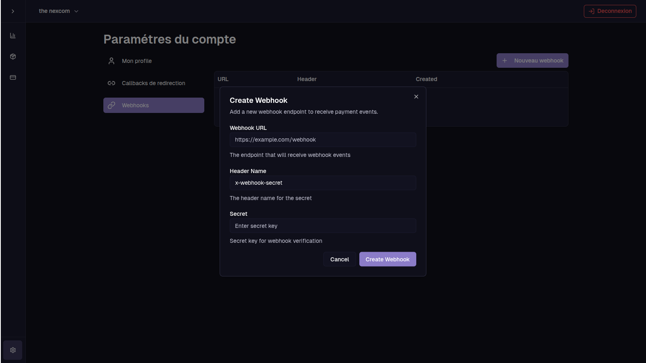646x363 pixels.
Task: Focus the Webhook URL input field
Action: [323, 140]
